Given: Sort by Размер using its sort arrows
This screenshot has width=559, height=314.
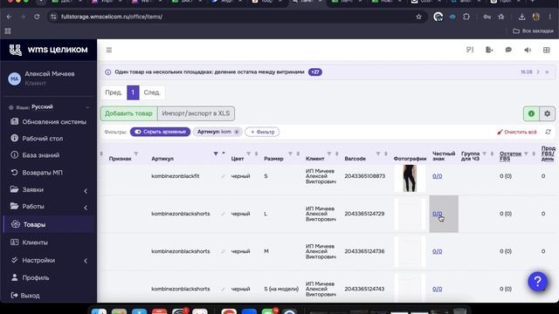Looking at the screenshot, I should tap(298, 154).
